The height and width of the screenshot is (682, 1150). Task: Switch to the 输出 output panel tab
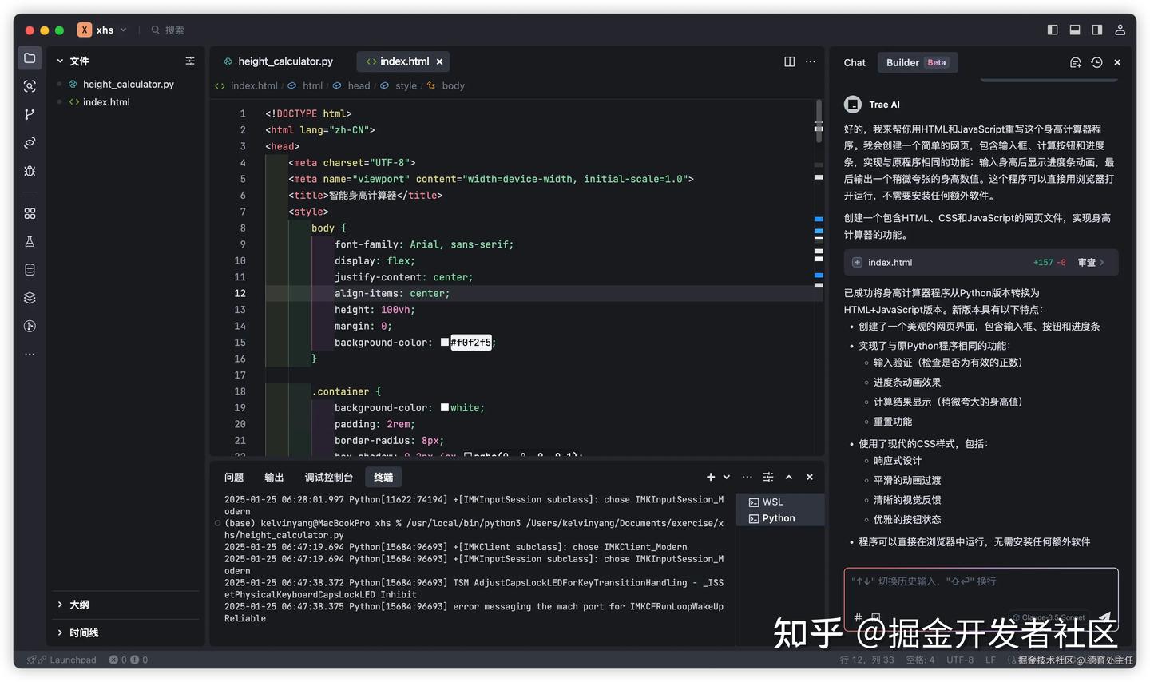click(274, 477)
